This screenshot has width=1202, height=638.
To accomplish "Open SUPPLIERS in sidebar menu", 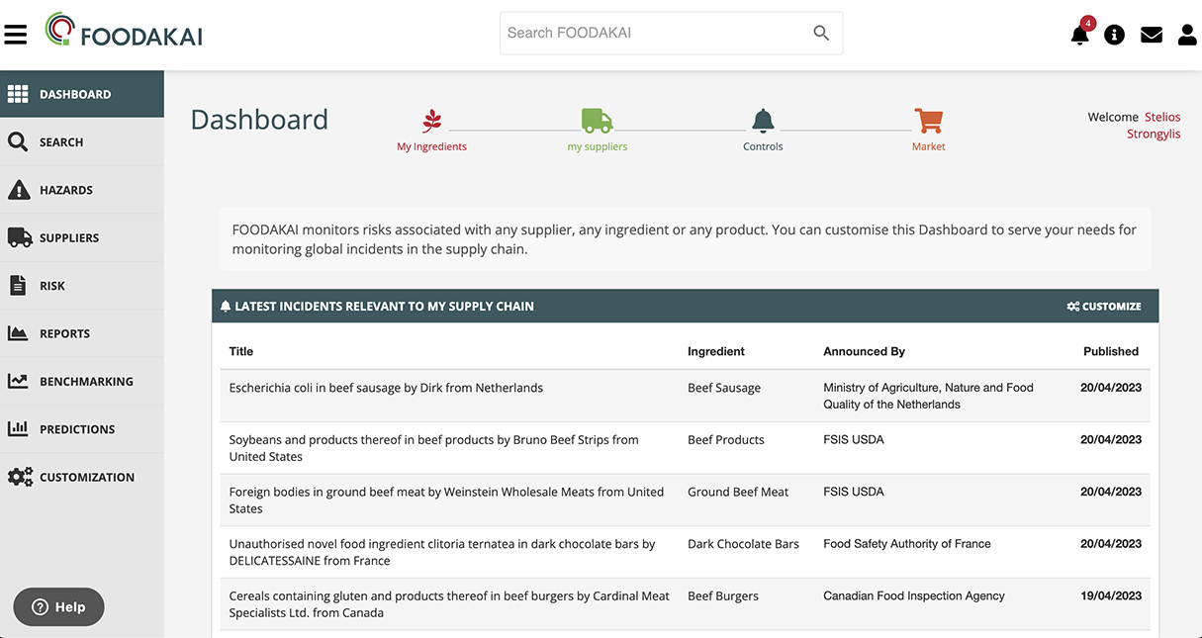I will [82, 237].
